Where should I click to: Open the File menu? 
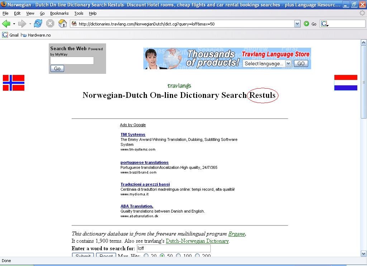[x=5, y=13]
